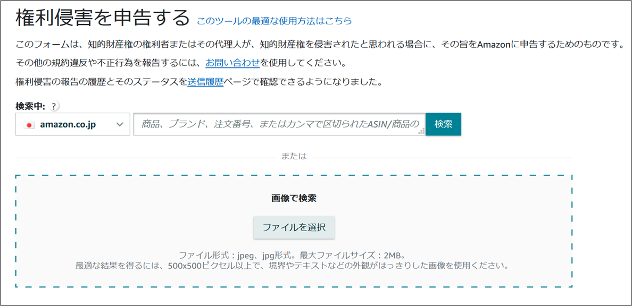632x306 pixels.
Task: Expand the amazon.co.jp marketplace dropdown arrow
Action: (x=120, y=124)
